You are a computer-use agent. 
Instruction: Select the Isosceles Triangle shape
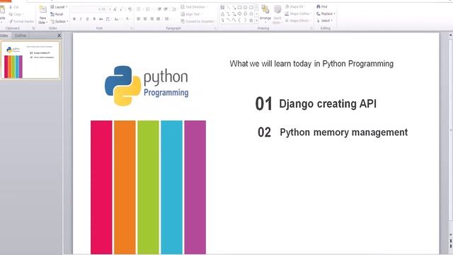point(222,14)
